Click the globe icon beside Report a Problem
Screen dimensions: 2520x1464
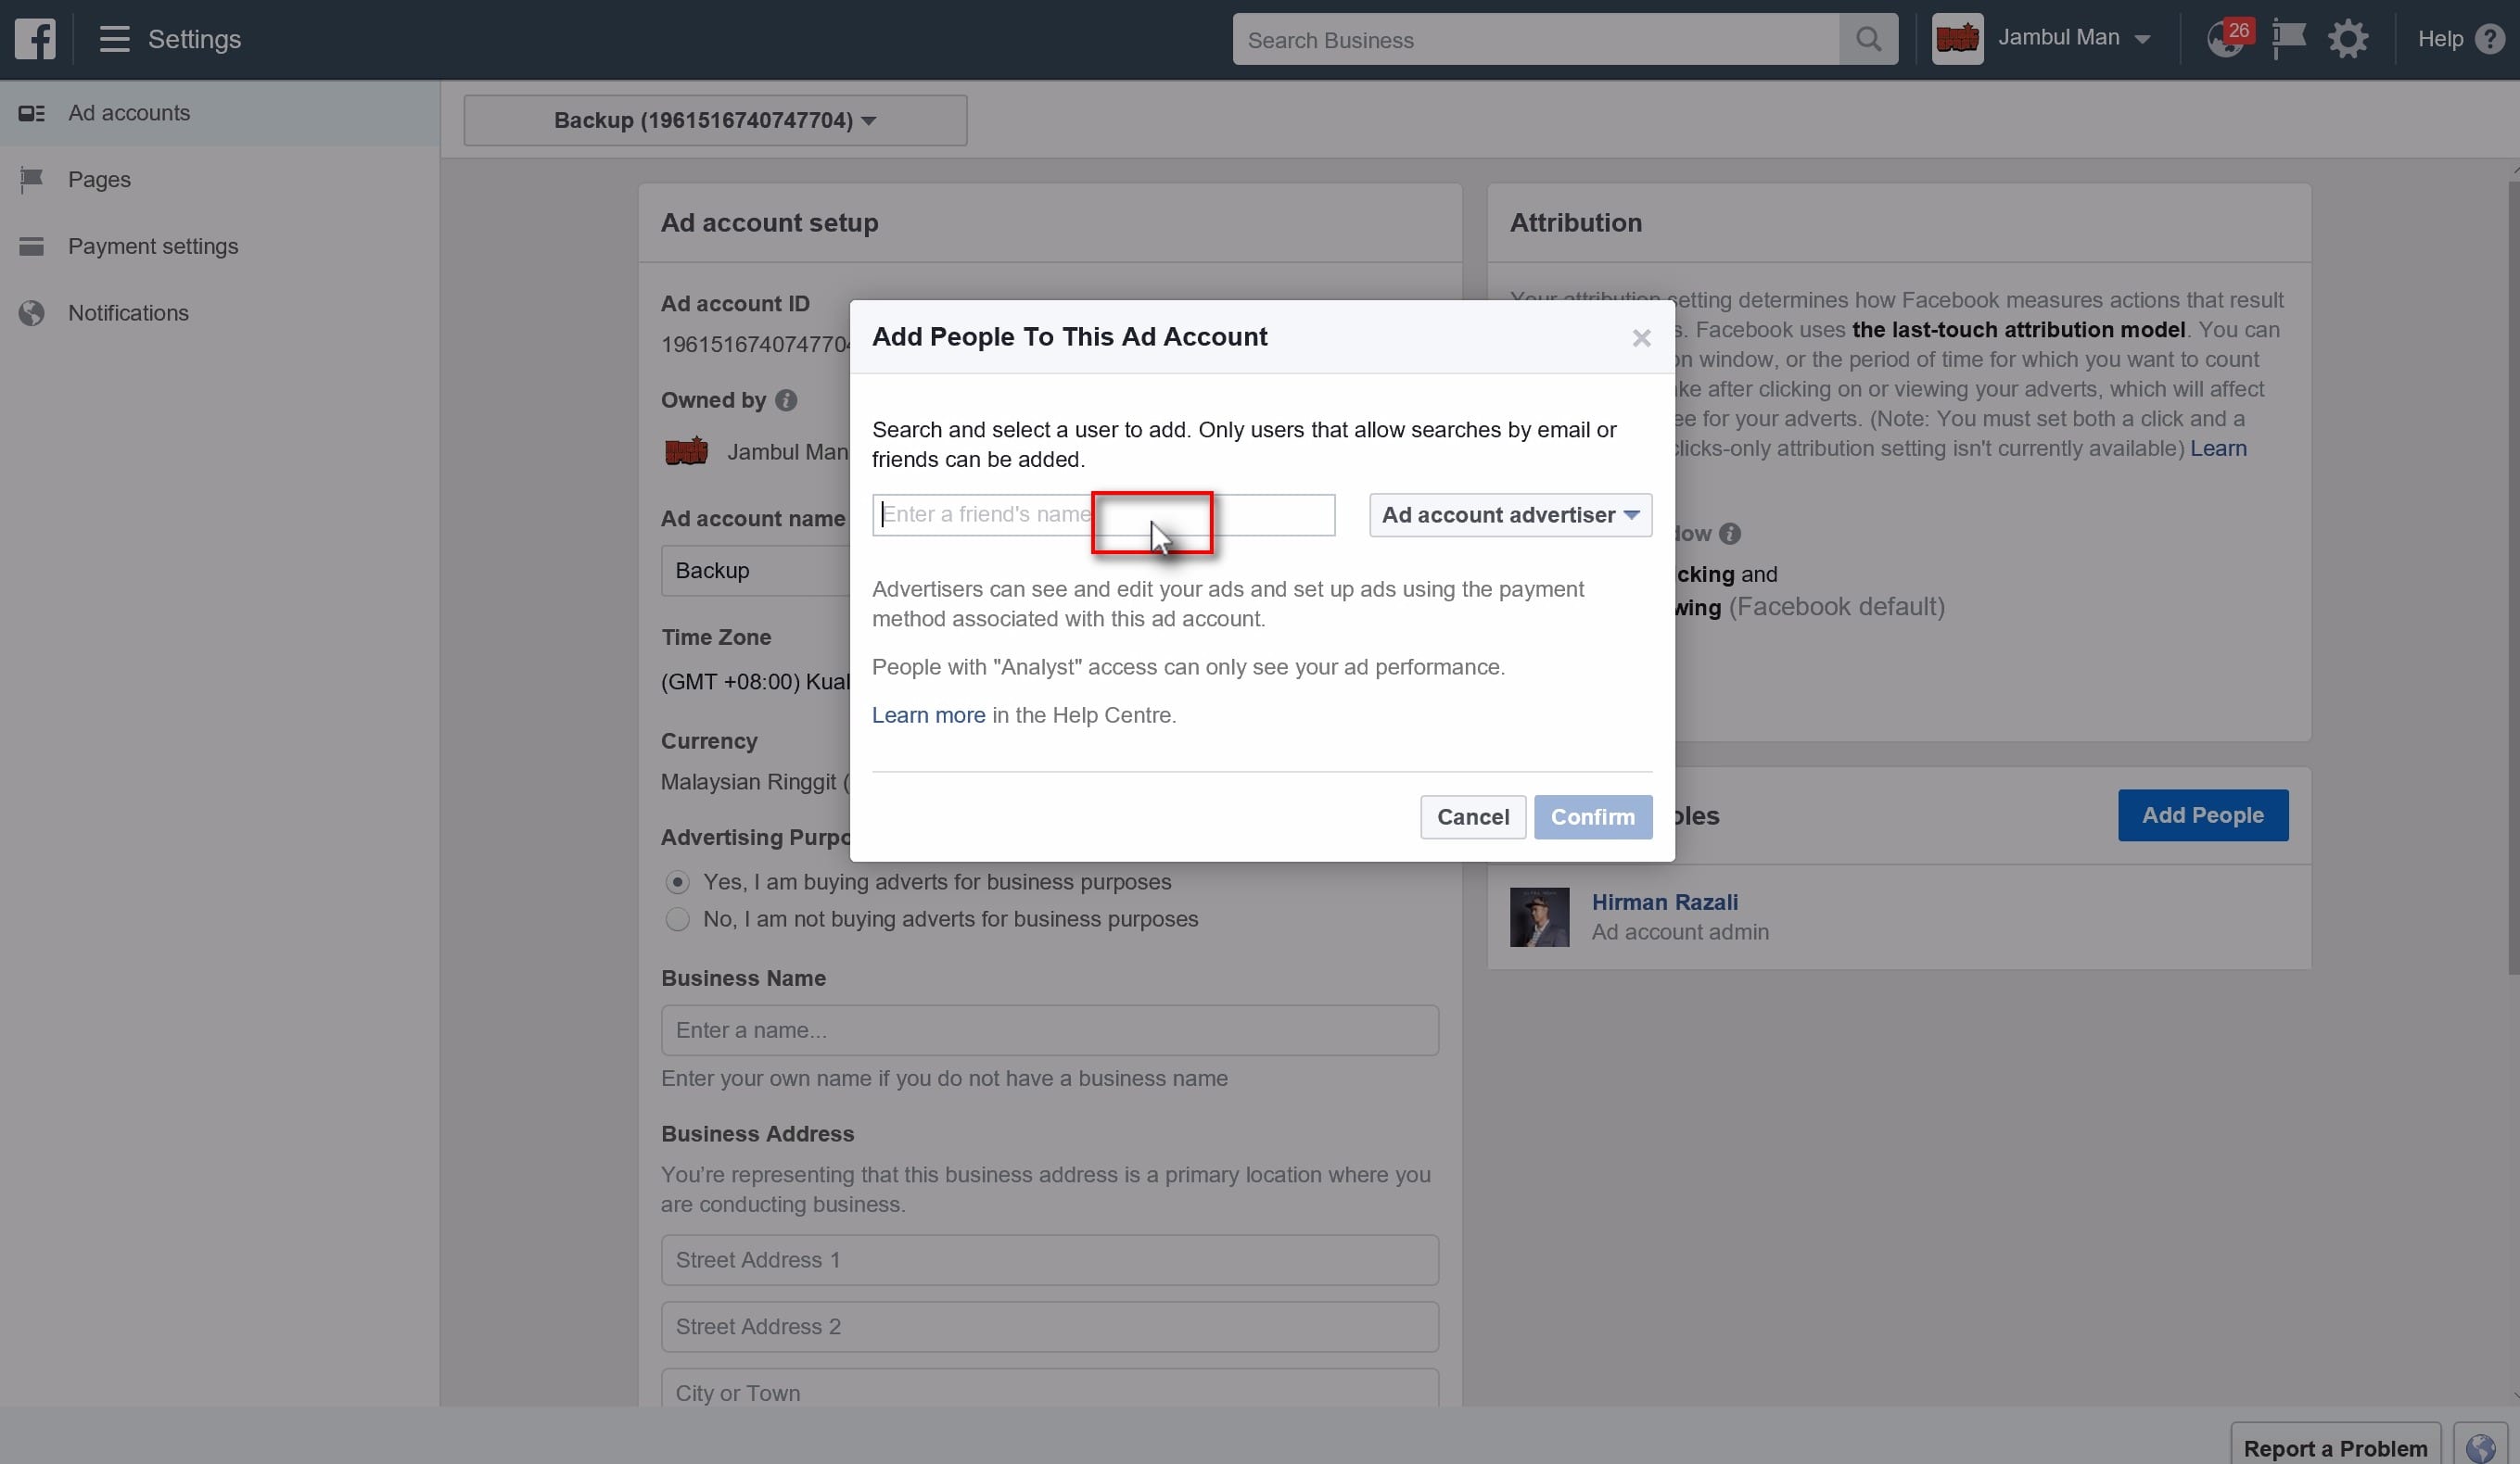pyautogui.click(x=2480, y=1447)
